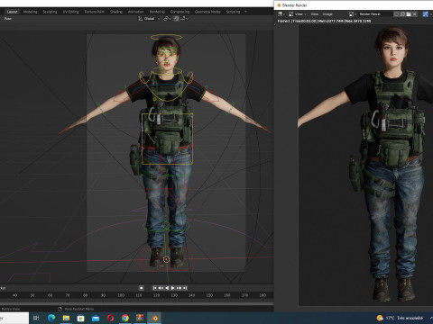Click the Windows taskbar search box
Screen dimensions: 433x324
click(14, 318)
